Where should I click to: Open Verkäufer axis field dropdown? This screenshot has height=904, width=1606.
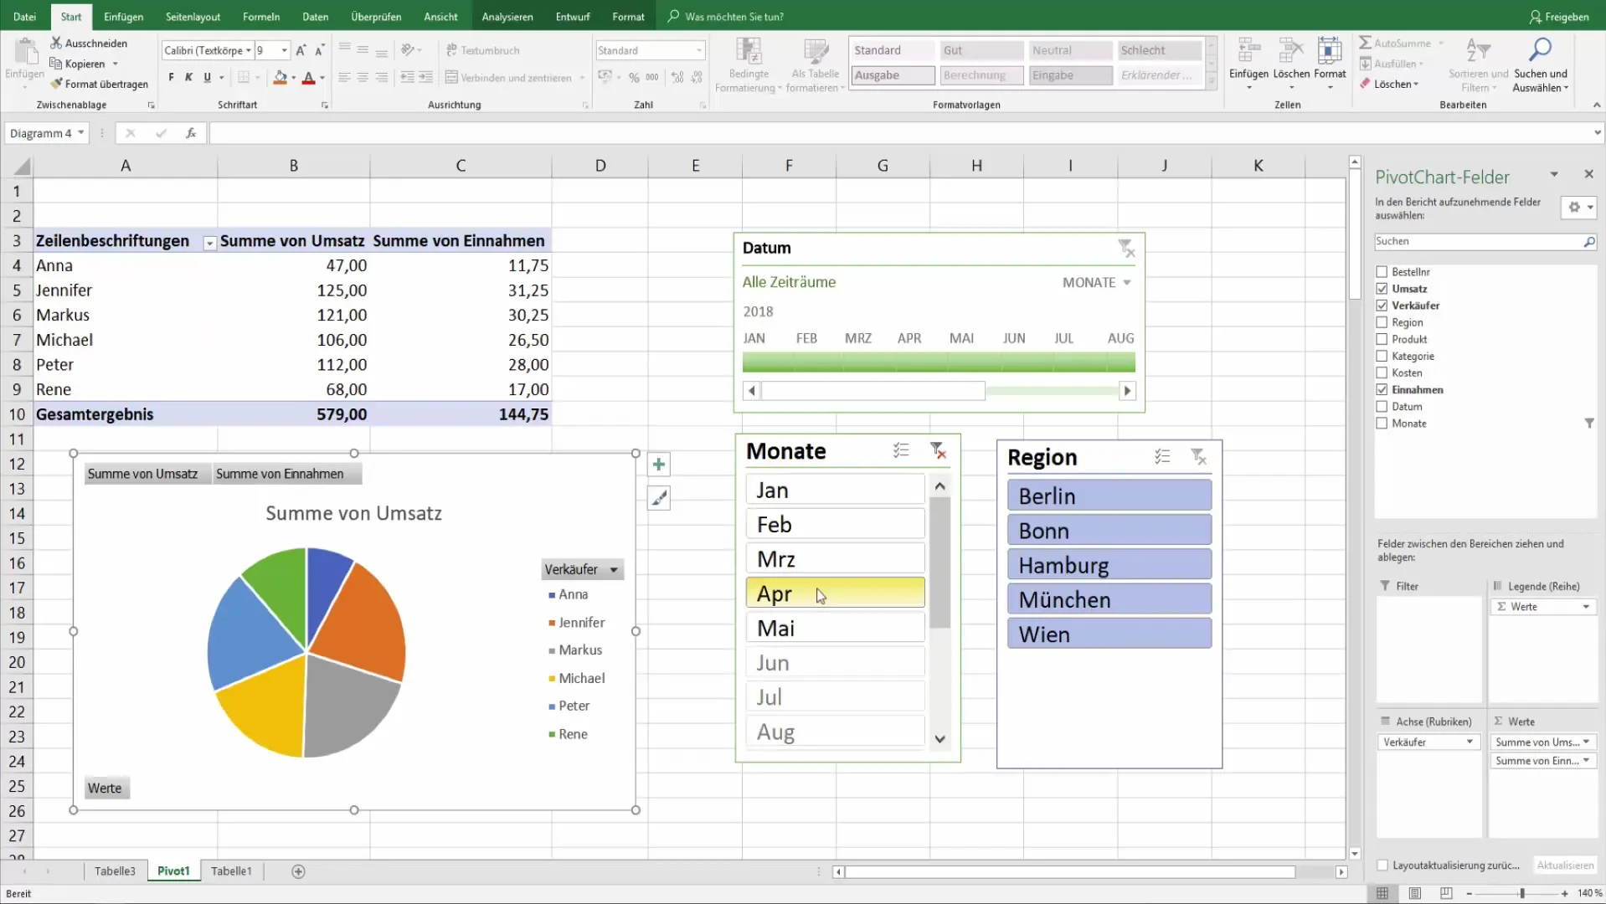click(1470, 742)
